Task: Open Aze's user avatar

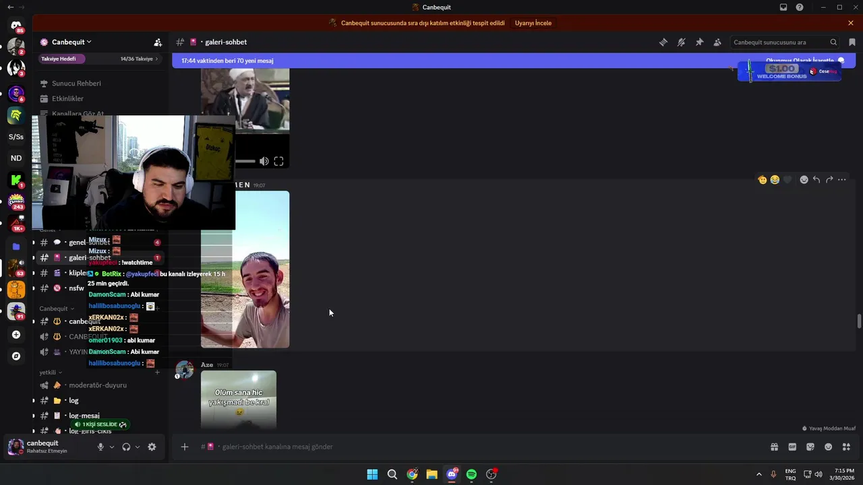Action: click(184, 370)
